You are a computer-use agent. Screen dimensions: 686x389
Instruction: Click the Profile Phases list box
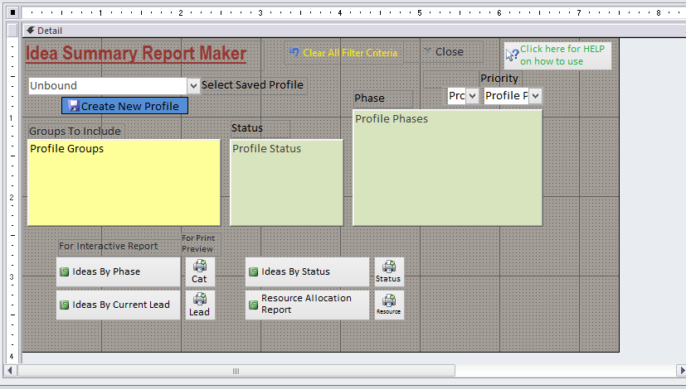(448, 168)
